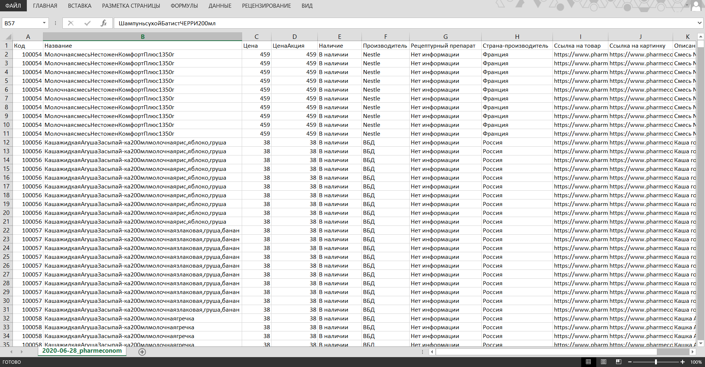Click the zoom slider handle
The width and height of the screenshot is (705, 367).
tap(656, 362)
